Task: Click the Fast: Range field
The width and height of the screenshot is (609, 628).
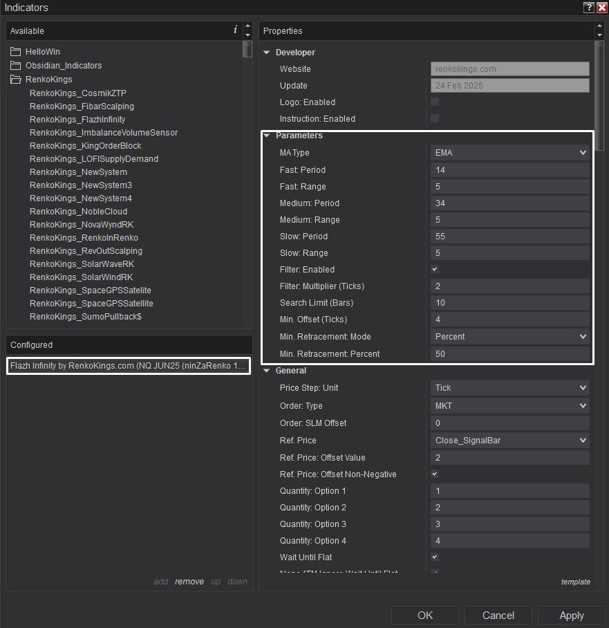Action: coord(509,187)
